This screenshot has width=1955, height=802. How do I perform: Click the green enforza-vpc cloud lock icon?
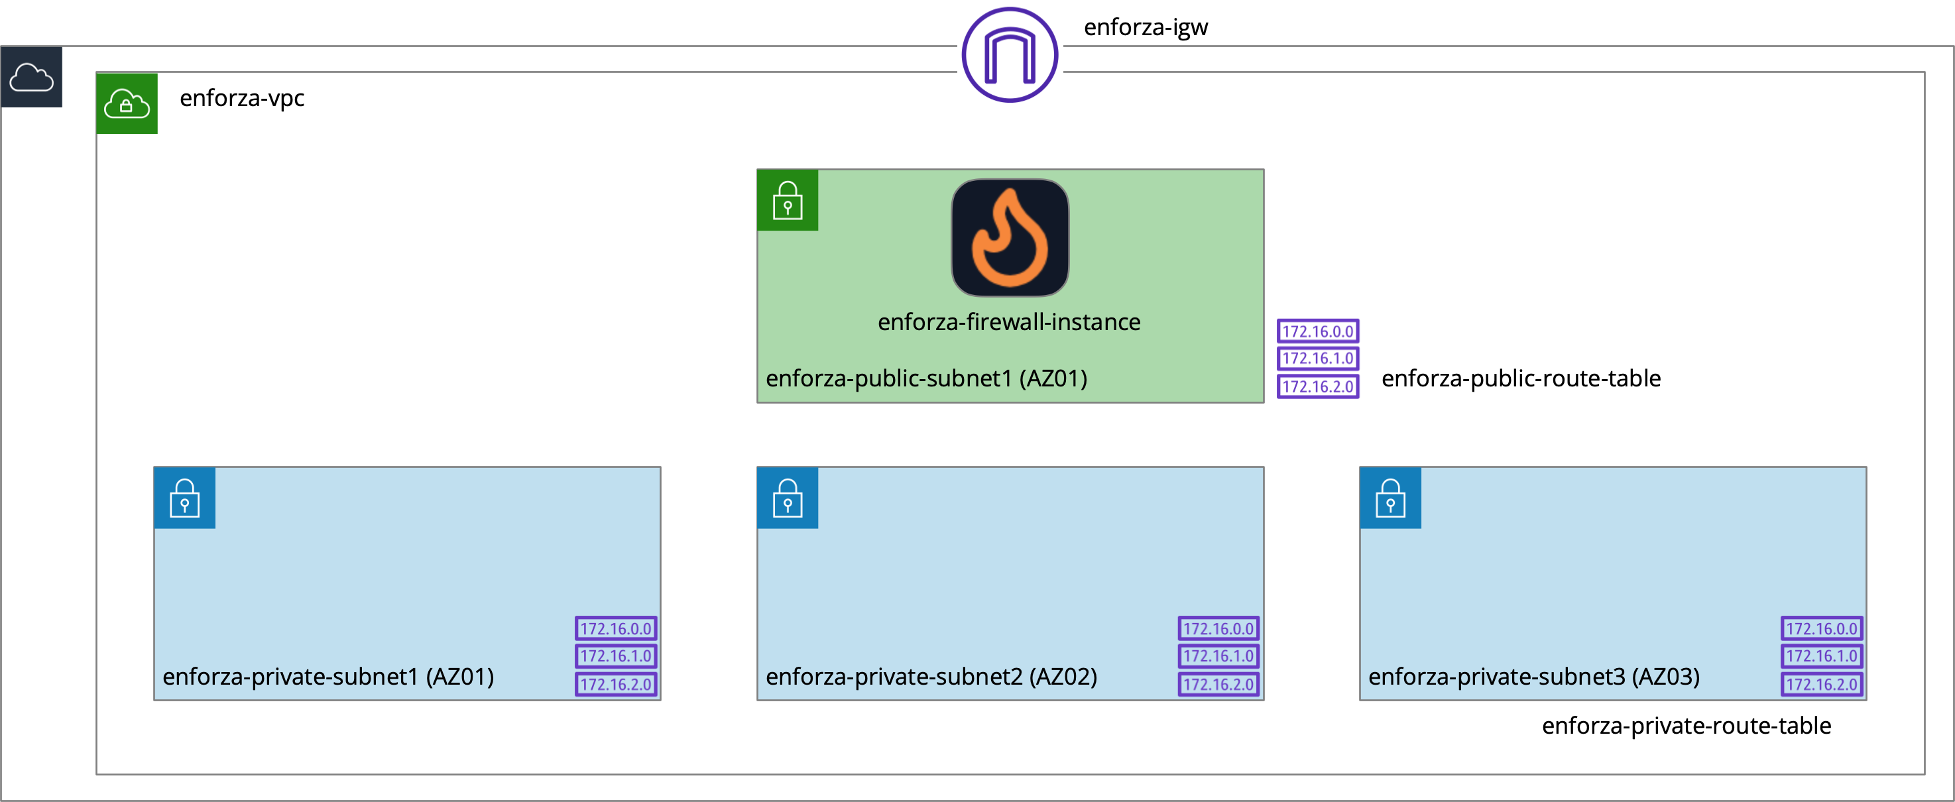pyautogui.click(x=127, y=103)
